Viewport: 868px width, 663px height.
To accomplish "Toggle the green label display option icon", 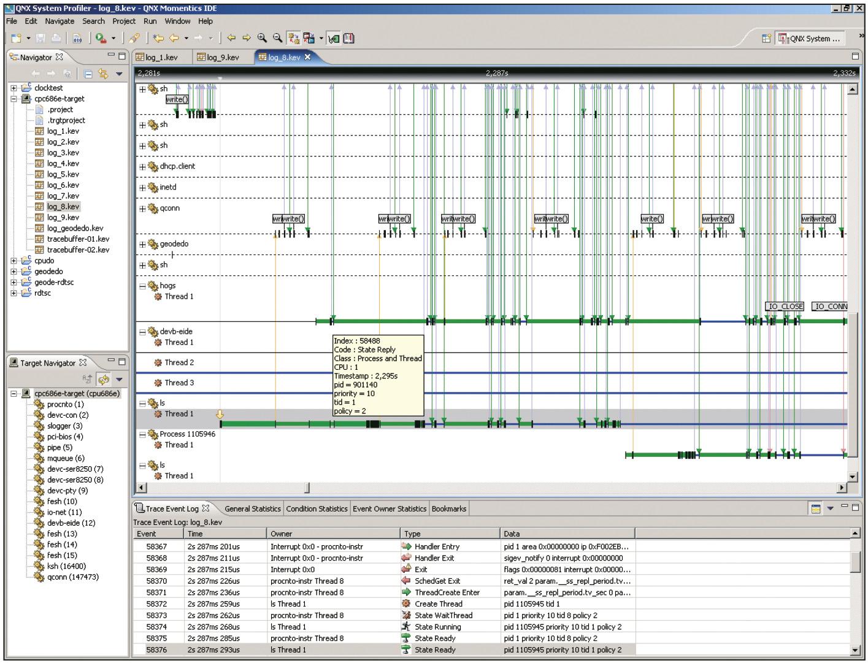I will [334, 39].
